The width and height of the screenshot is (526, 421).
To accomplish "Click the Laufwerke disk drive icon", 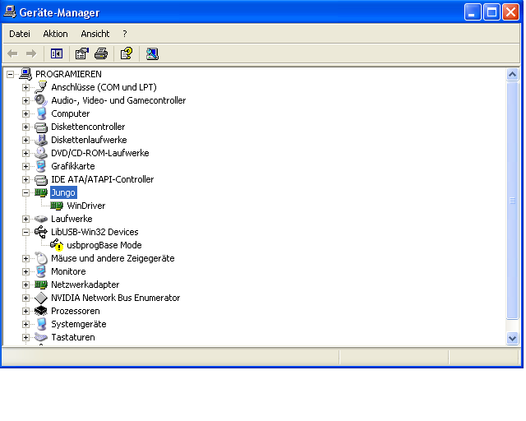I will click(41, 219).
